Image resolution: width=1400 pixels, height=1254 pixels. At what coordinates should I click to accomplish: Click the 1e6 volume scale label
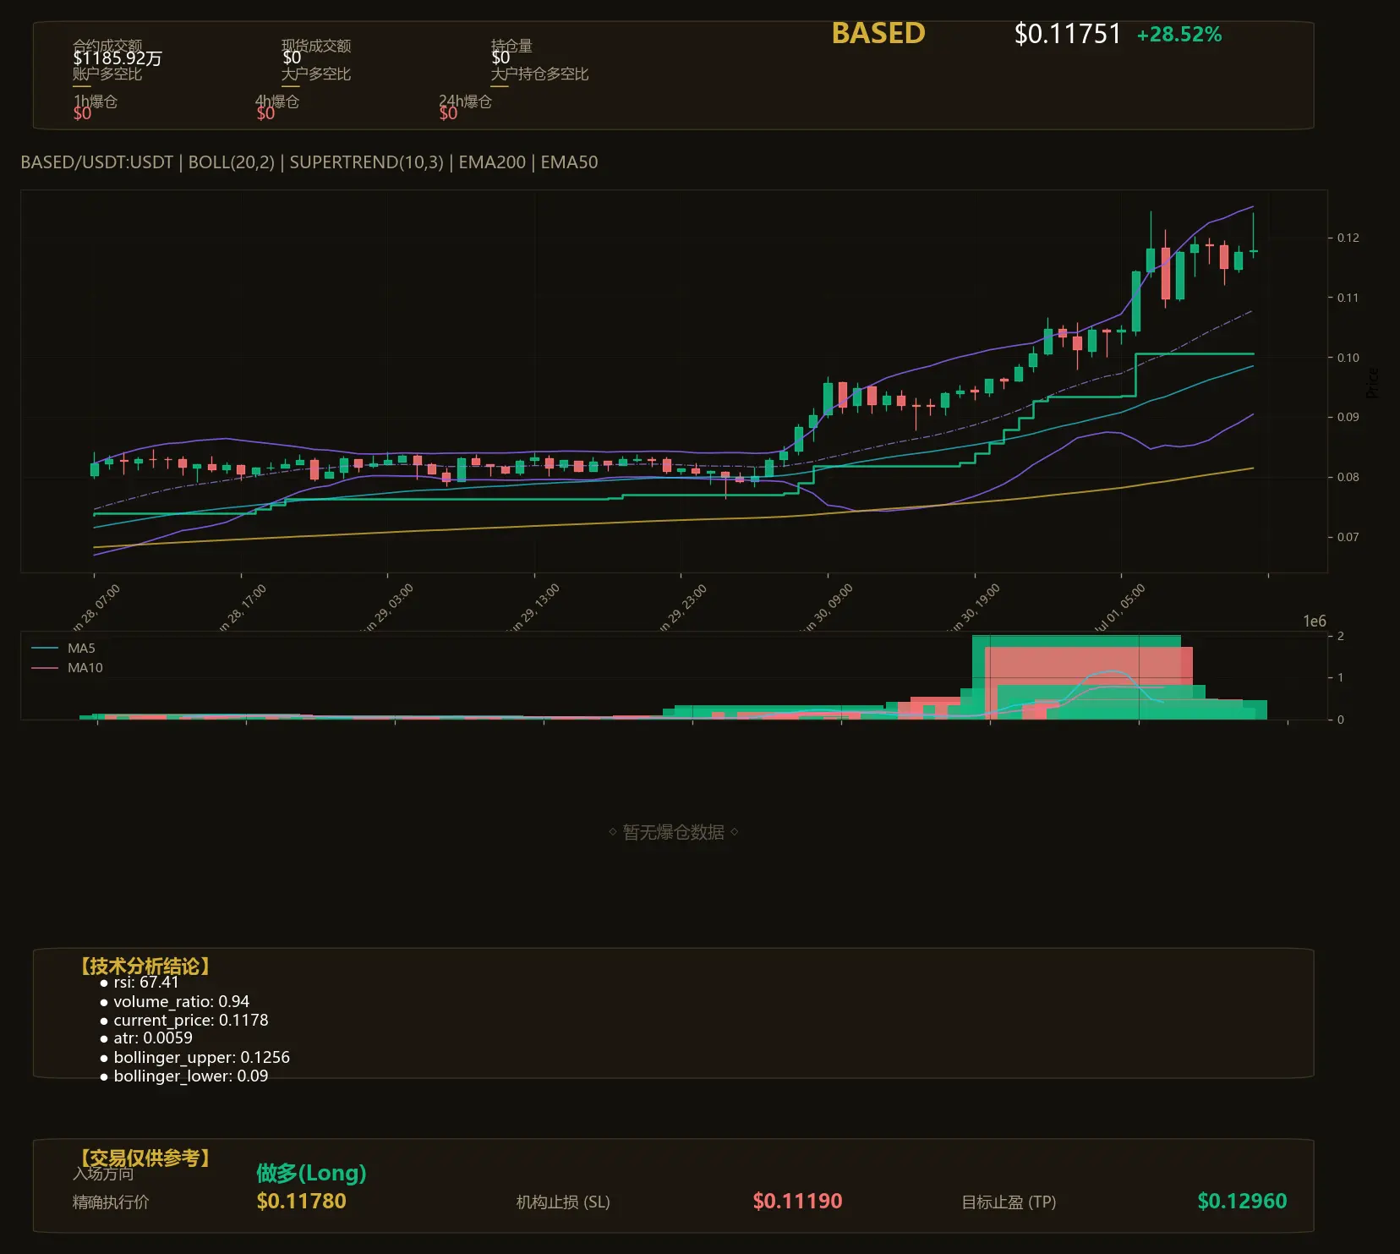1315,622
